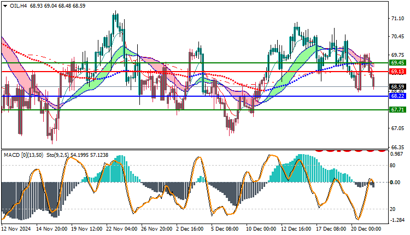Click the OHLC values 68.93 69.04 68.48 68.59

(x=57, y=6)
